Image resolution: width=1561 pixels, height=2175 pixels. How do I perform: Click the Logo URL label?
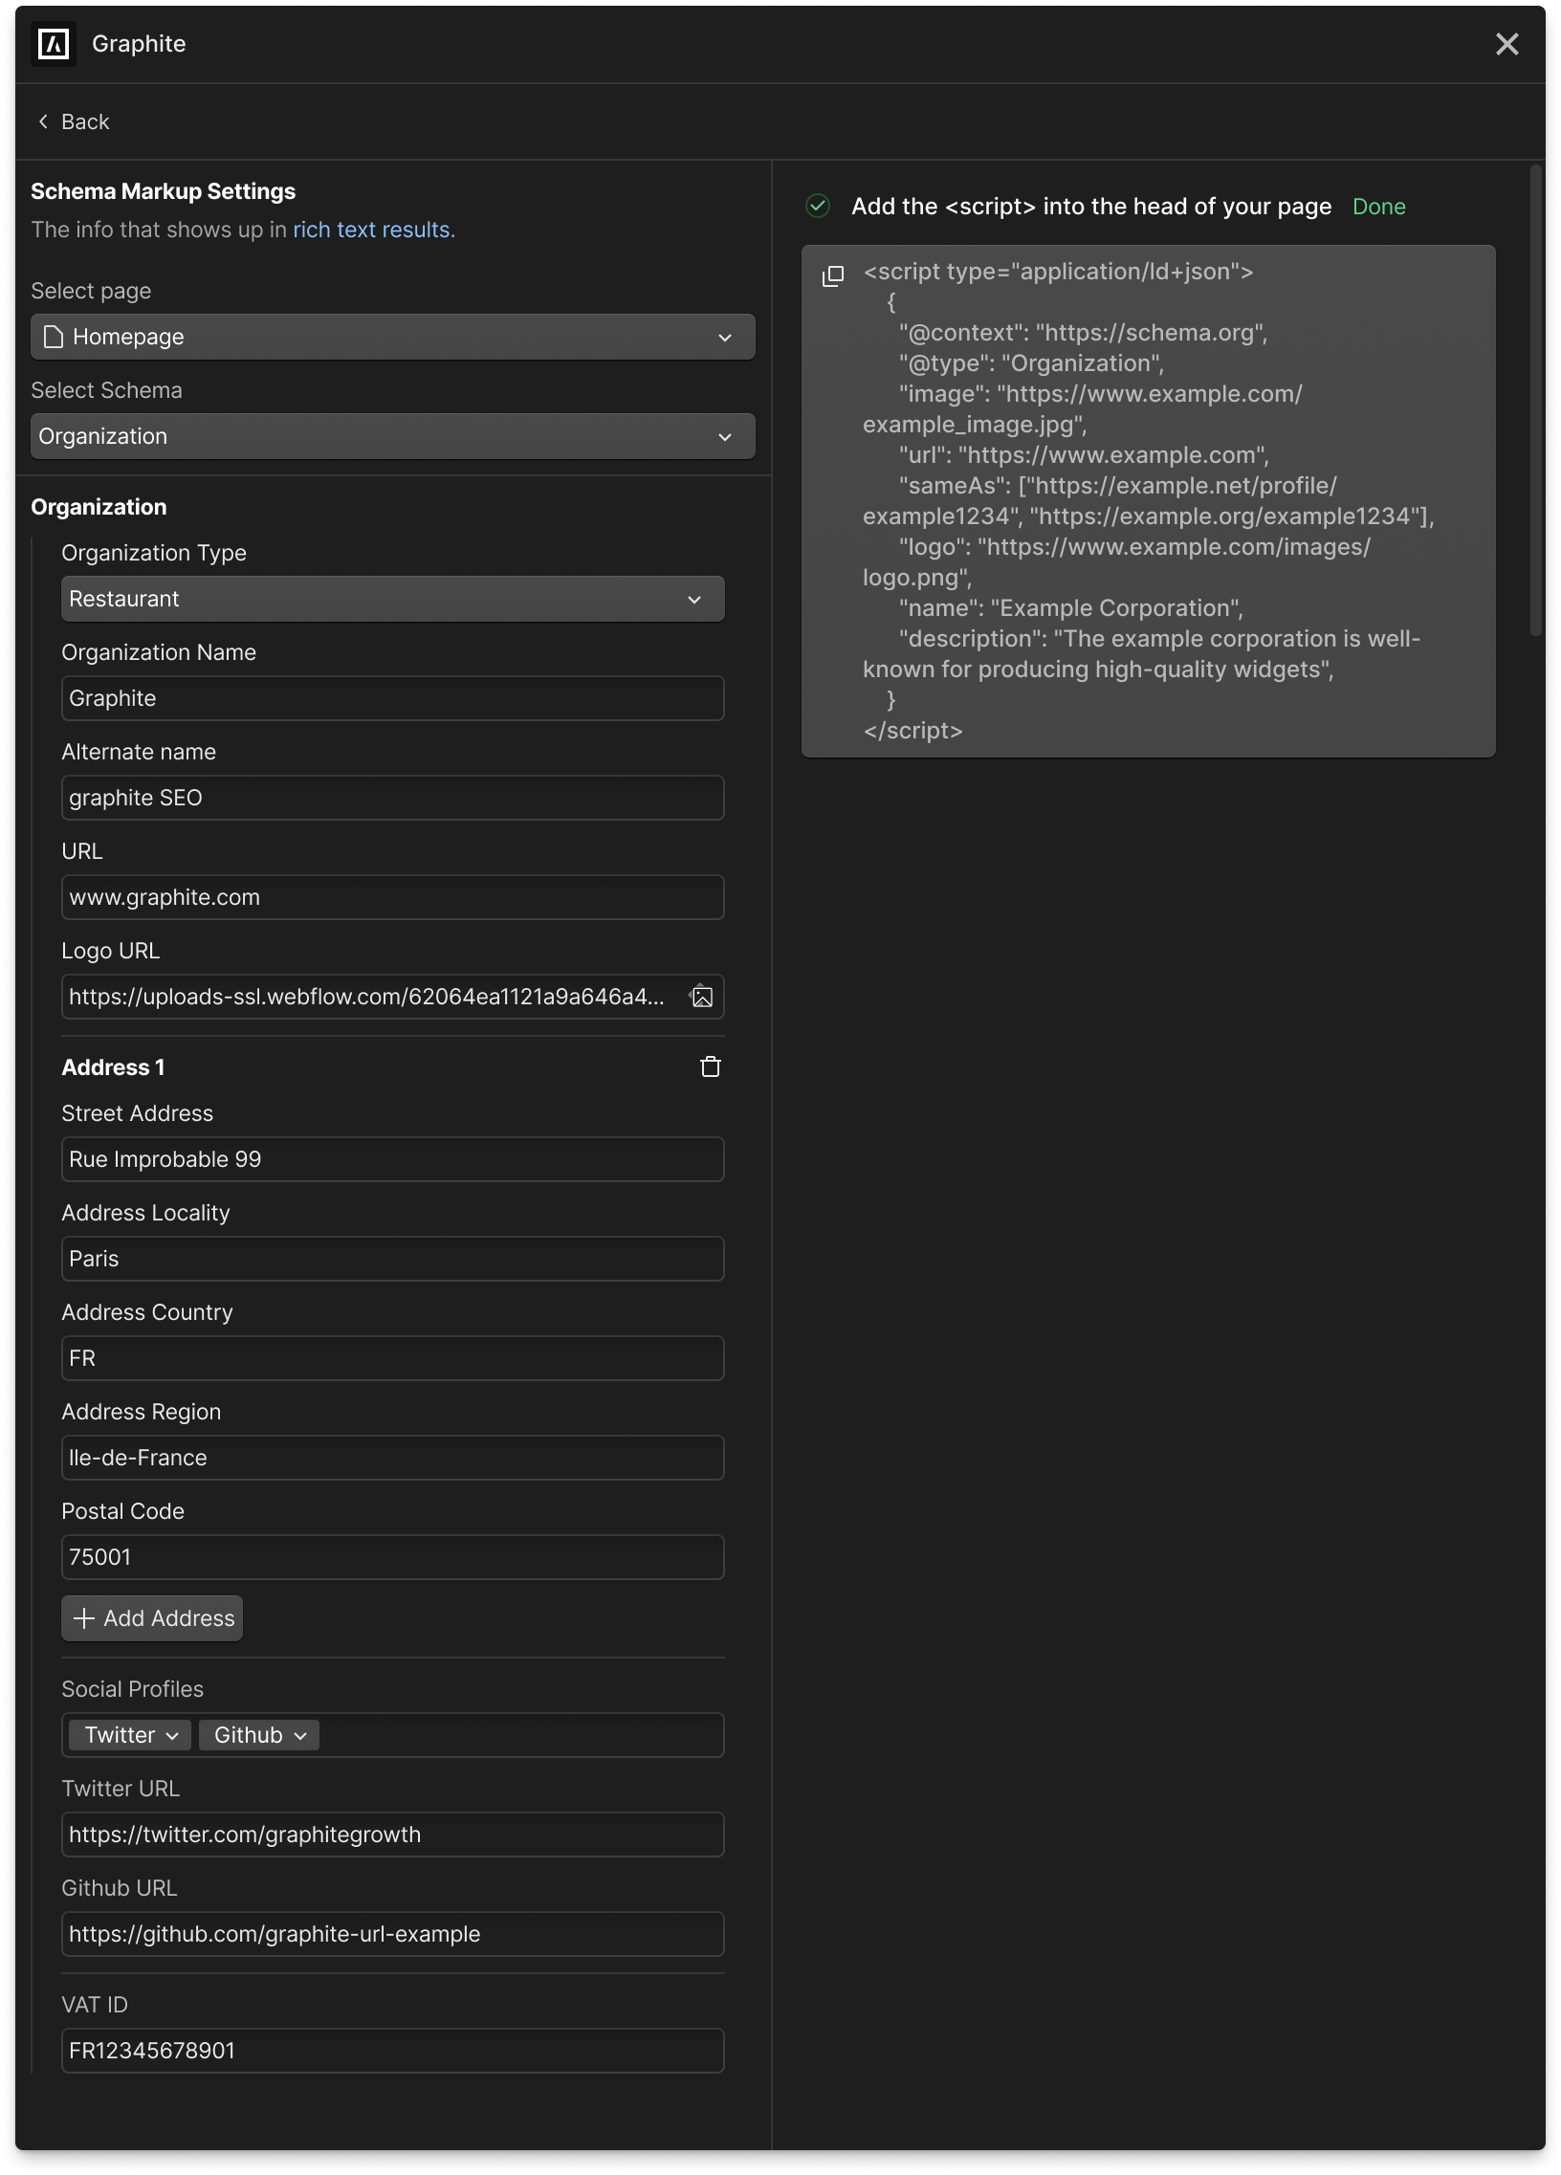[110, 952]
